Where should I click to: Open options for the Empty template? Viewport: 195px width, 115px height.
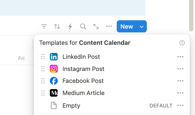tap(180, 106)
